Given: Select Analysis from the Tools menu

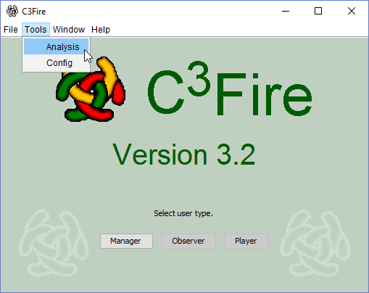Looking at the screenshot, I should pyautogui.click(x=56, y=46).
